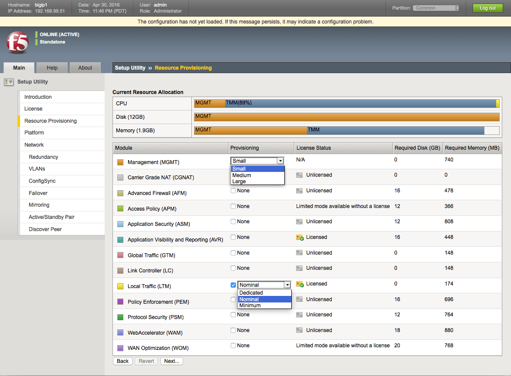
Task: Click the PSM Unlicensed status icon
Action: [299, 315]
